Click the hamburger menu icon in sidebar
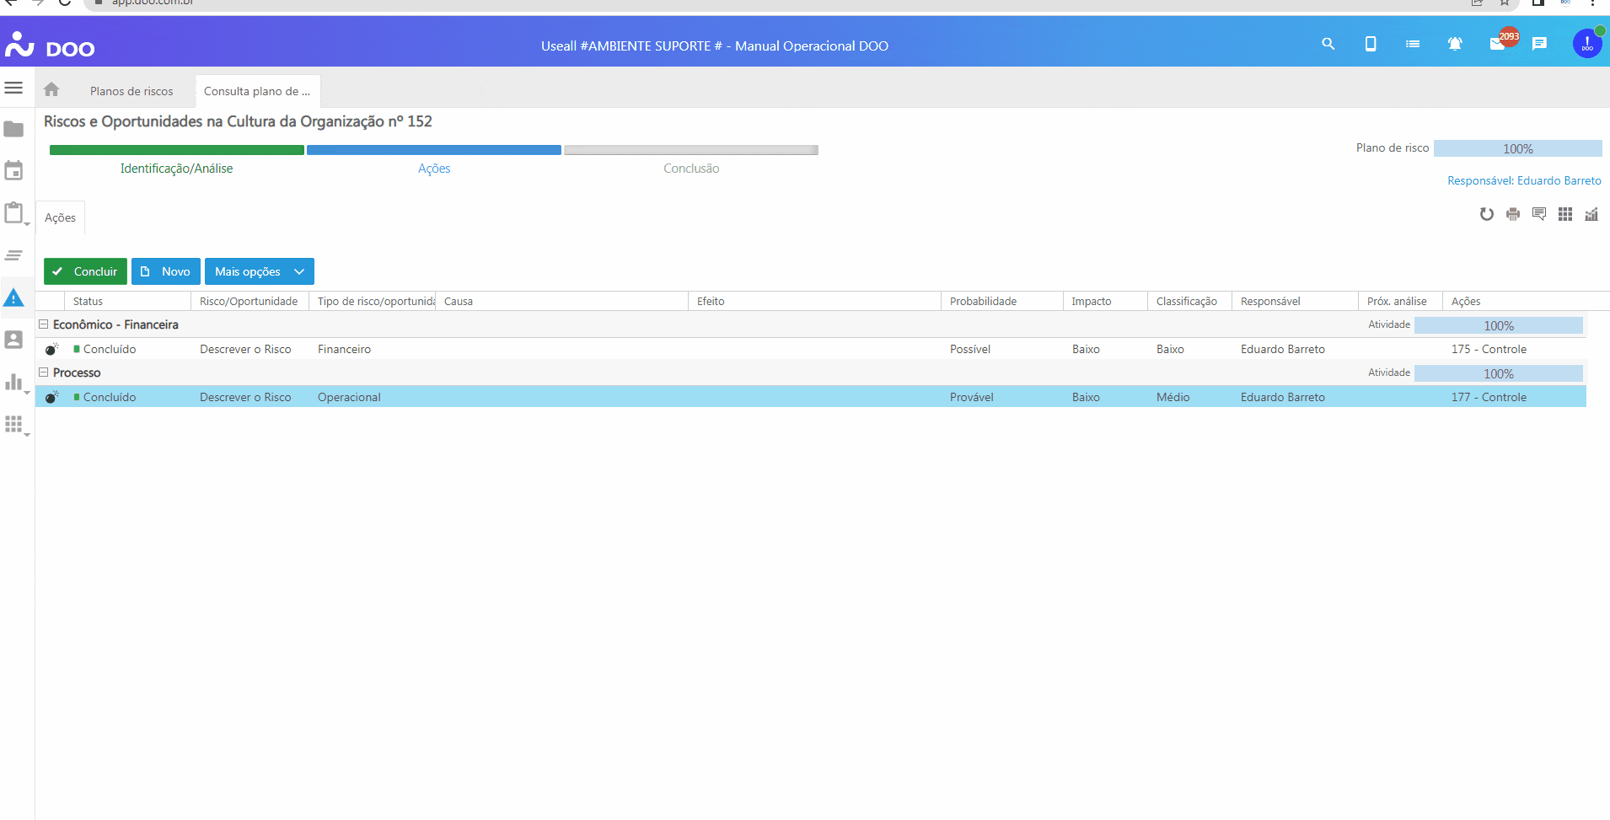 pyautogui.click(x=13, y=88)
